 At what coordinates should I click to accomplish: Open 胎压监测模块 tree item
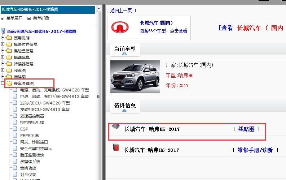(x=32, y=155)
